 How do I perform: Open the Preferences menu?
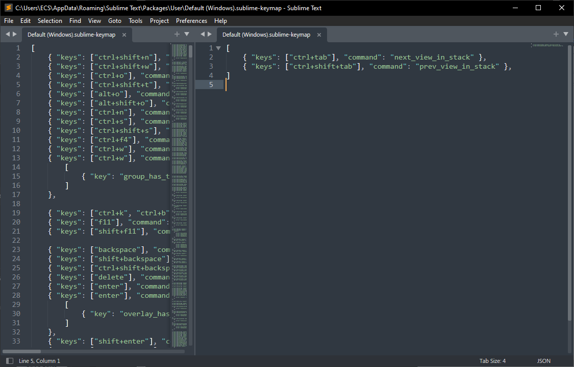point(191,21)
